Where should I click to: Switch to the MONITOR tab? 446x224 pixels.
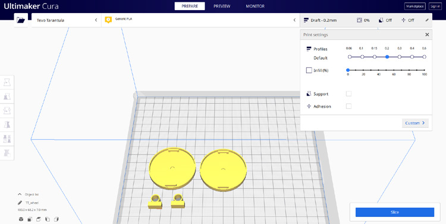click(255, 7)
